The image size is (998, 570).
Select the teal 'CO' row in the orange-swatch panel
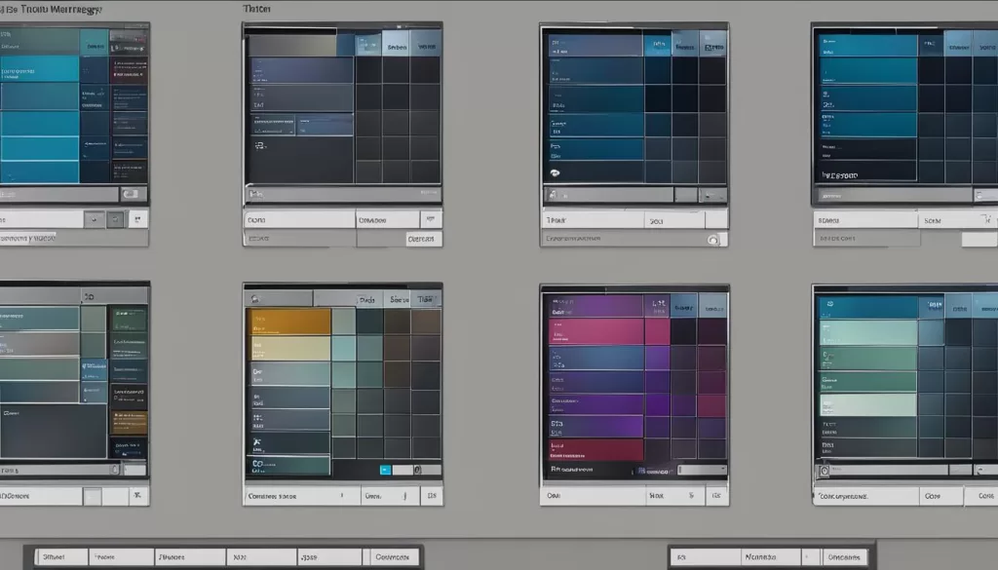288,466
